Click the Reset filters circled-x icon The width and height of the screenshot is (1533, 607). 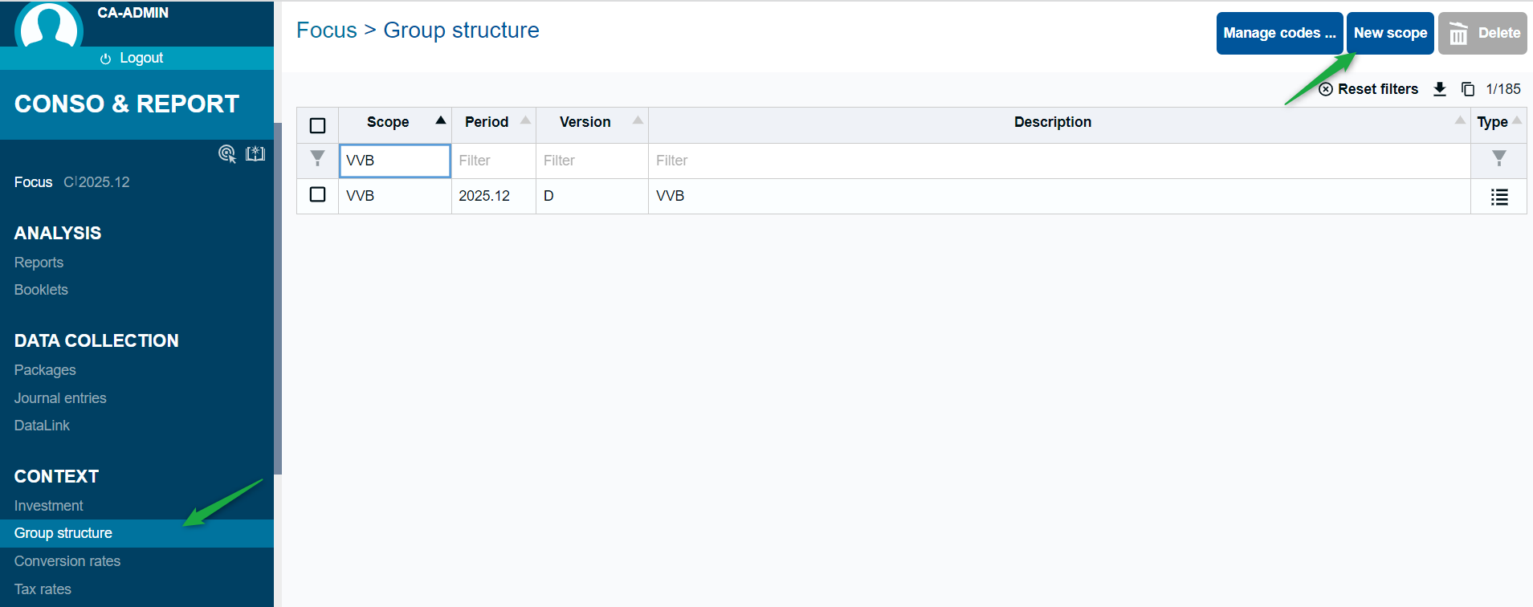[x=1326, y=89]
